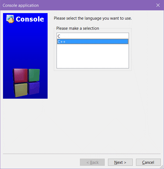The width and height of the screenshot is (164, 169).
Task: Click the Next > button
Action: 120,162
